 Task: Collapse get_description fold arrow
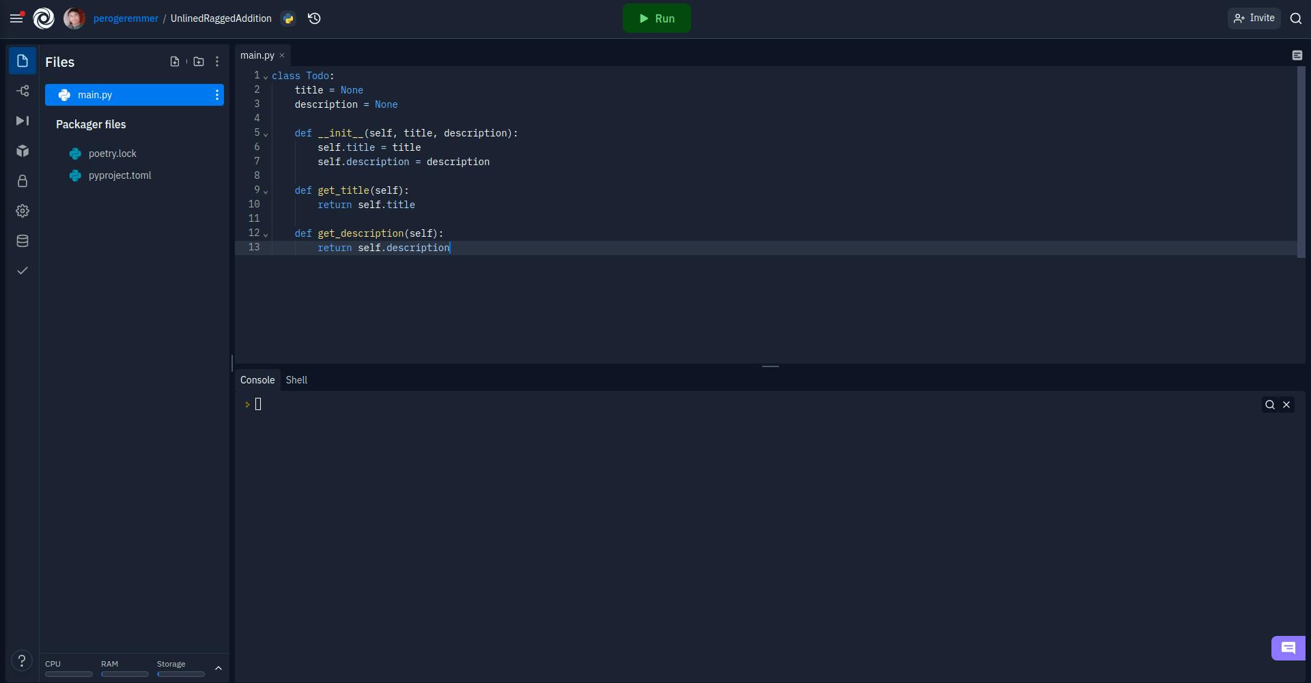266,234
